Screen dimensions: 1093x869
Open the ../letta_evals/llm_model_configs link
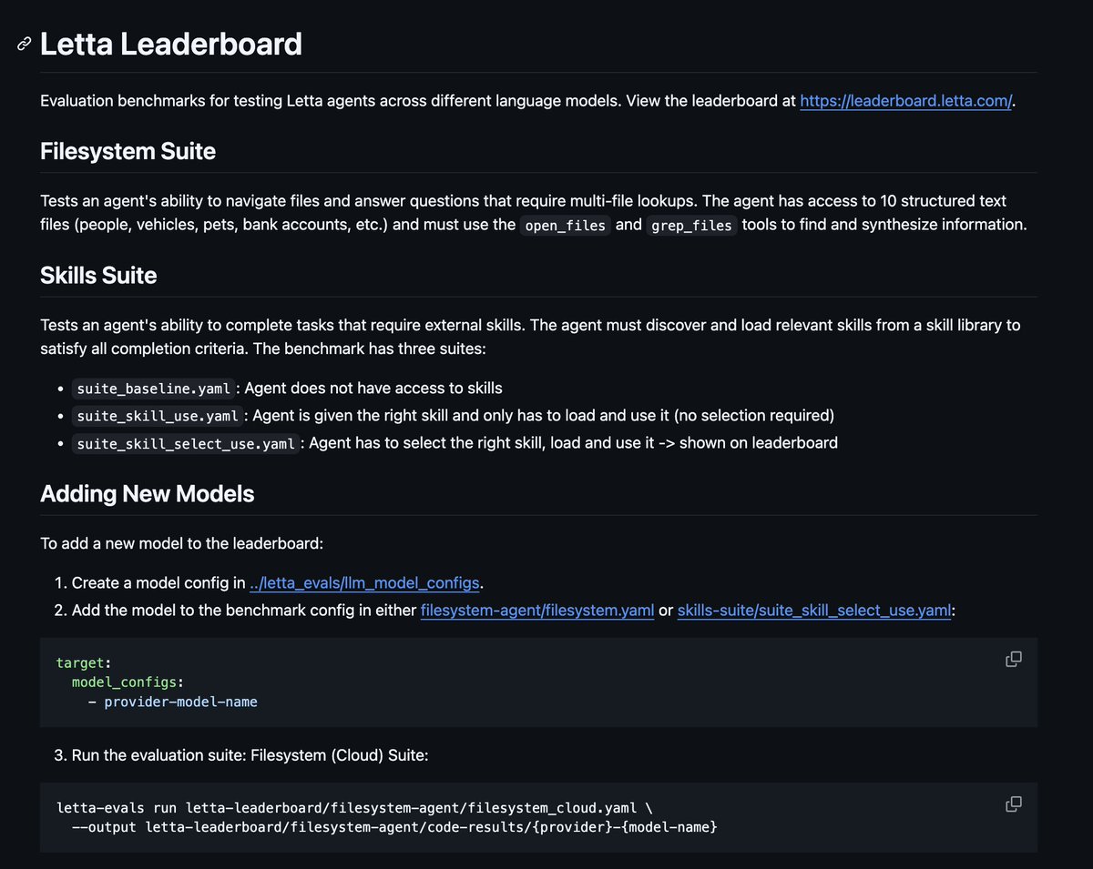[x=364, y=582]
